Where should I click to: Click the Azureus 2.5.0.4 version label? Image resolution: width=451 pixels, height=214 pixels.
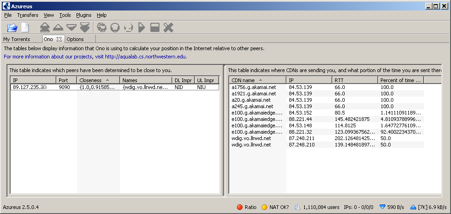21,207
